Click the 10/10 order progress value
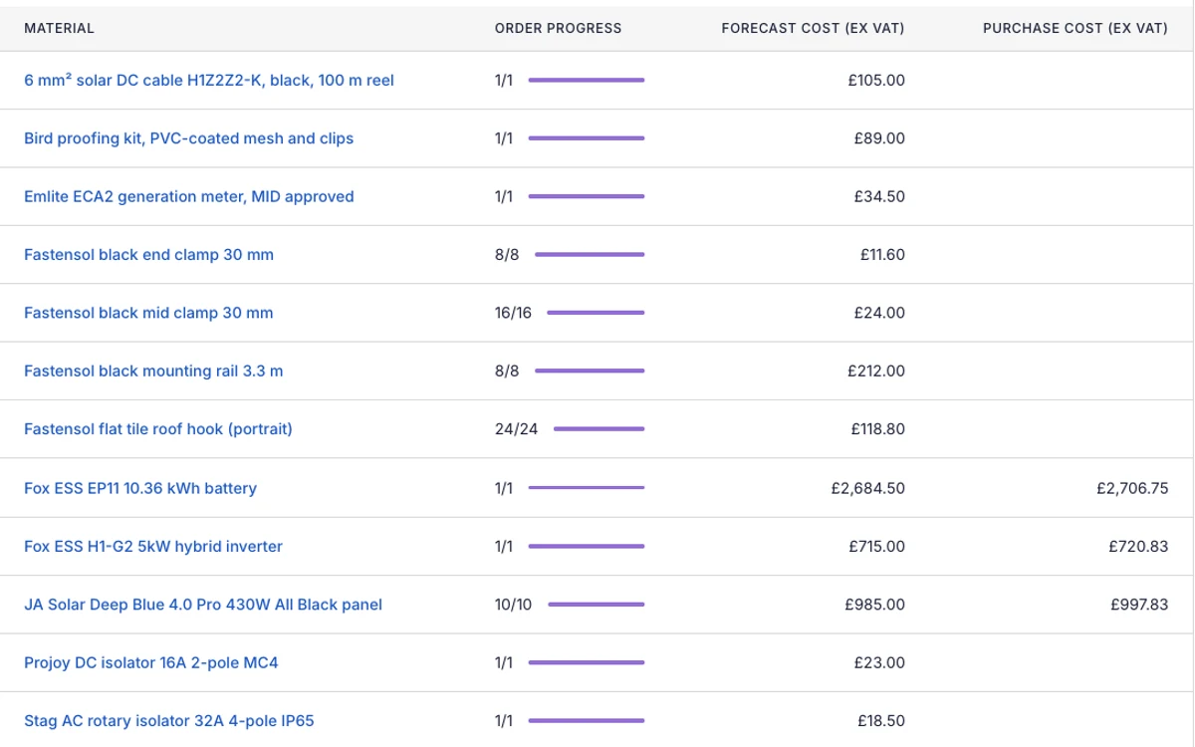This screenshot has width=1195, height=747. click(513, 605)
